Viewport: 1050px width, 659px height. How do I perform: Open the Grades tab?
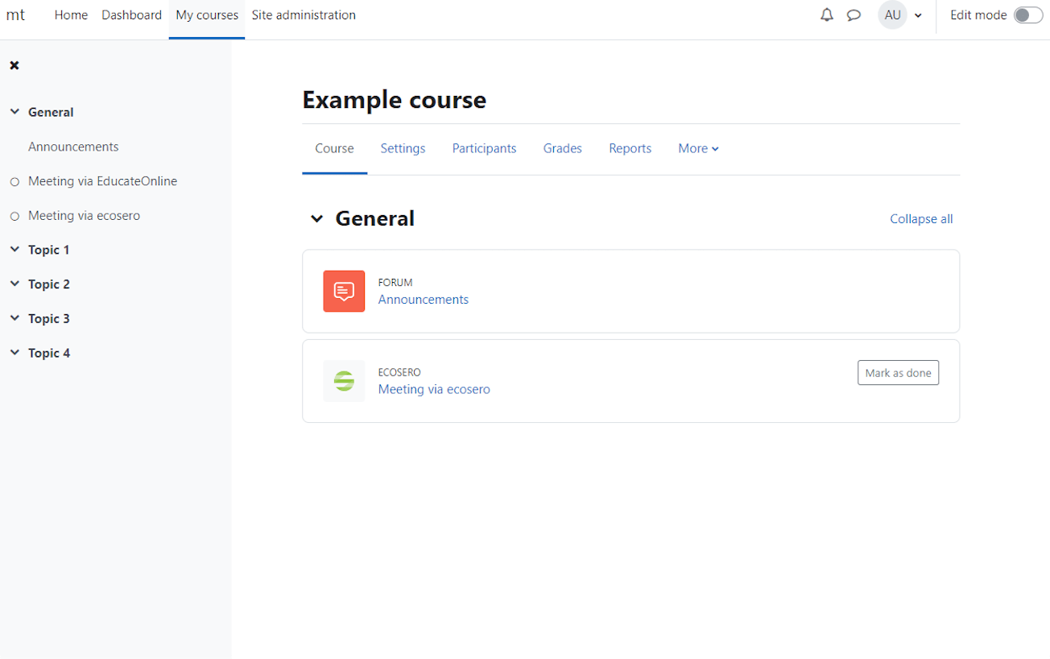(x=562, y=148)
